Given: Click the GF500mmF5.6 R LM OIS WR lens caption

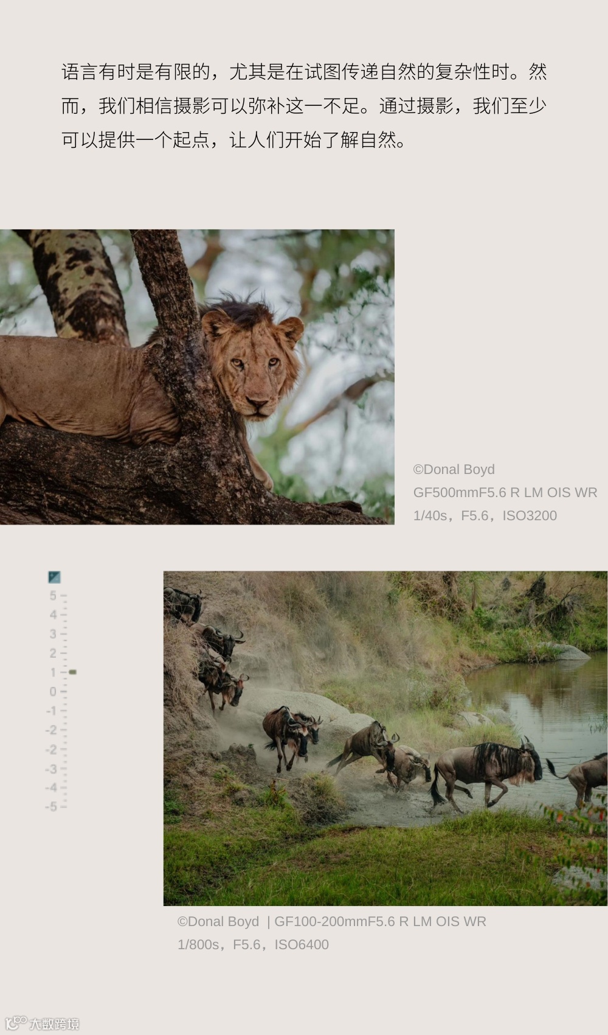Looking at the screenshot, I should (x=505, y=492).
